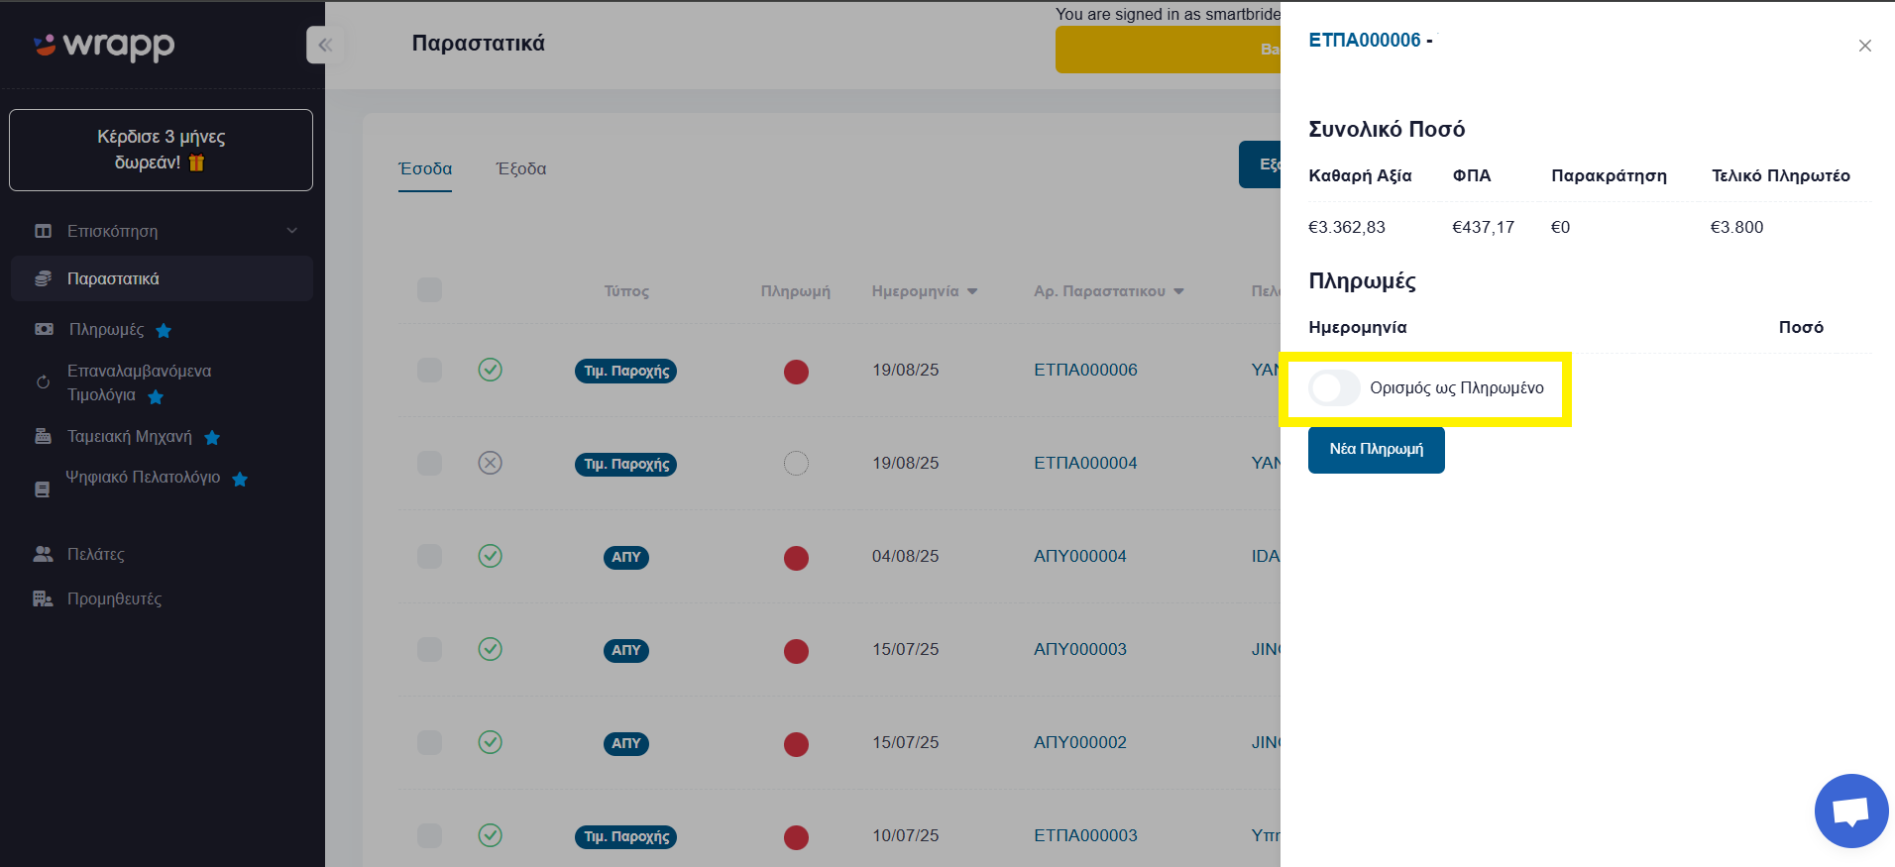Click premium star next to Ταμειακή Μηχανή
This screenshot has height=867, width=1895.
[x=212, y=437]
